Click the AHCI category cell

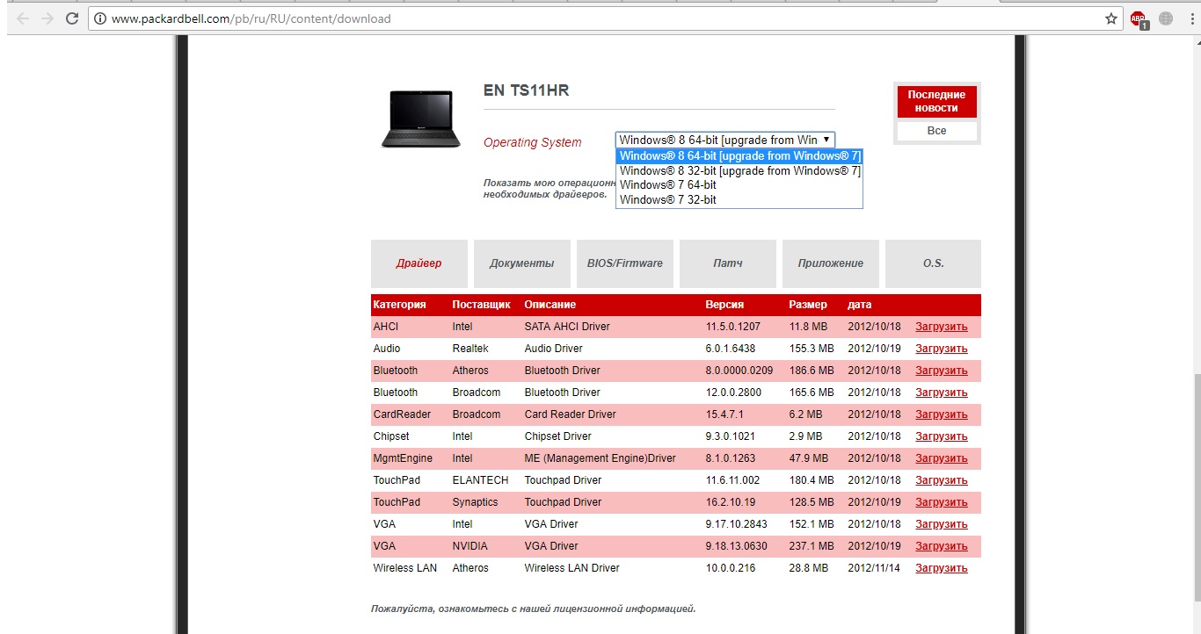click(x=386, y=327)
